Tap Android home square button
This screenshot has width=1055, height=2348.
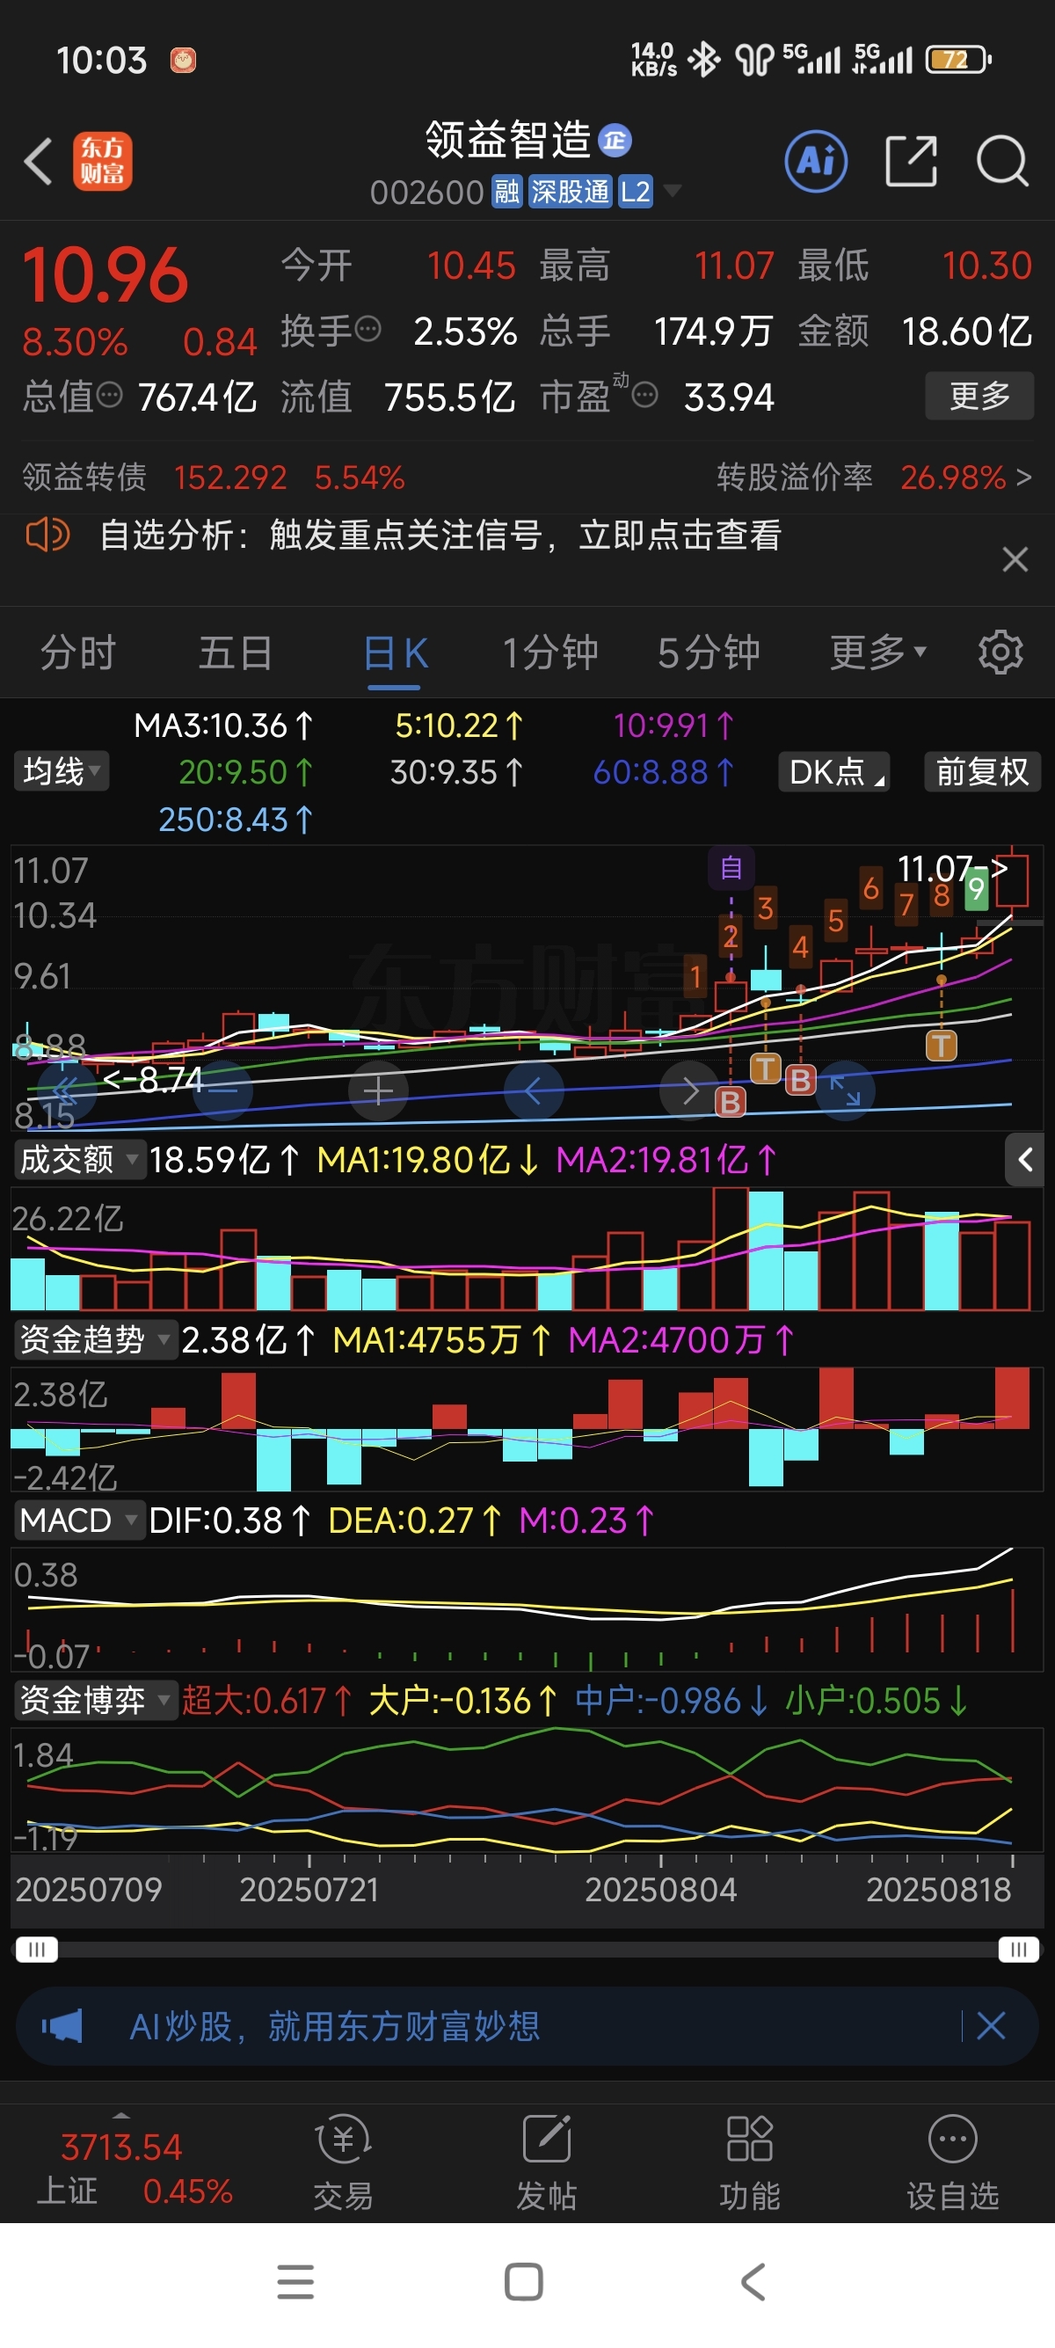tap(524, 2281)
